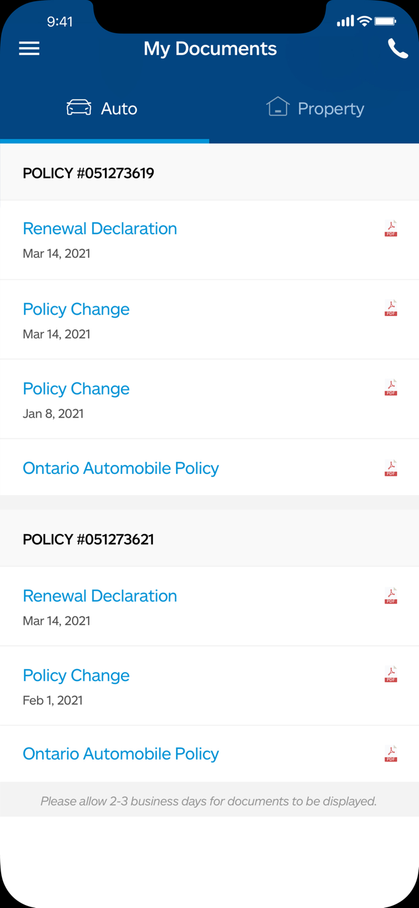Click PDF icon for Mar 14 Policy Change
Viewport: 419px width, 908px height.
pyautogui.click(x=391, y=308)
